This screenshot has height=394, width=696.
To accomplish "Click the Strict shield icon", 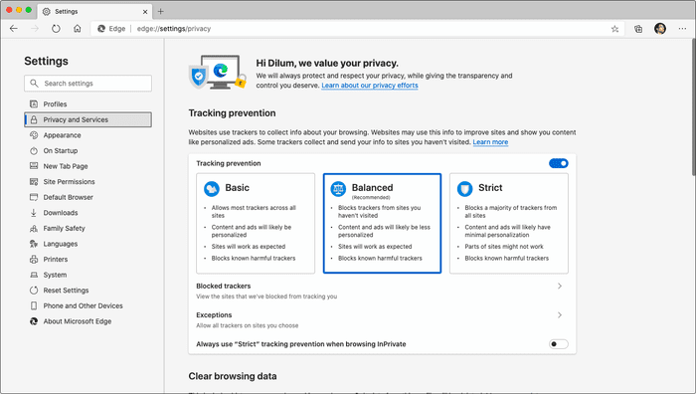I will 464,189.
